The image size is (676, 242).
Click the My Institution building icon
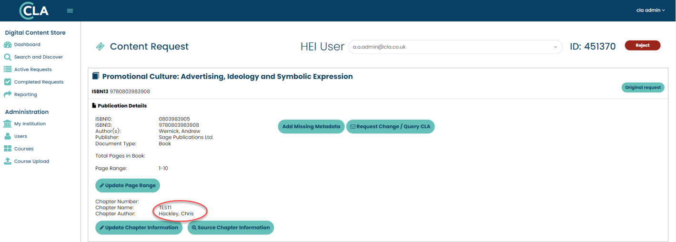8,124
